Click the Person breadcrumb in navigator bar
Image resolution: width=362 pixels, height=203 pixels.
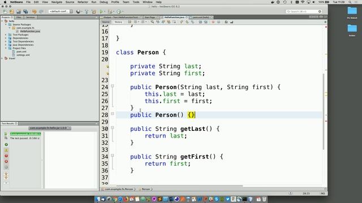(146, 189)
